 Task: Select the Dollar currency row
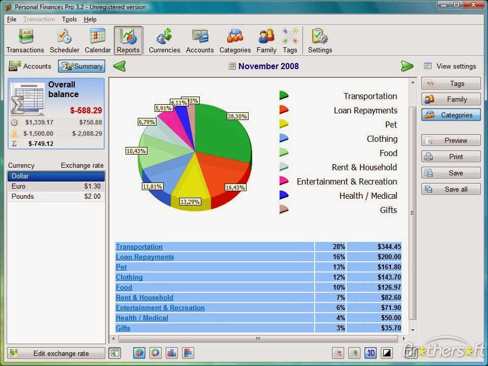click(x=56, y=176)
